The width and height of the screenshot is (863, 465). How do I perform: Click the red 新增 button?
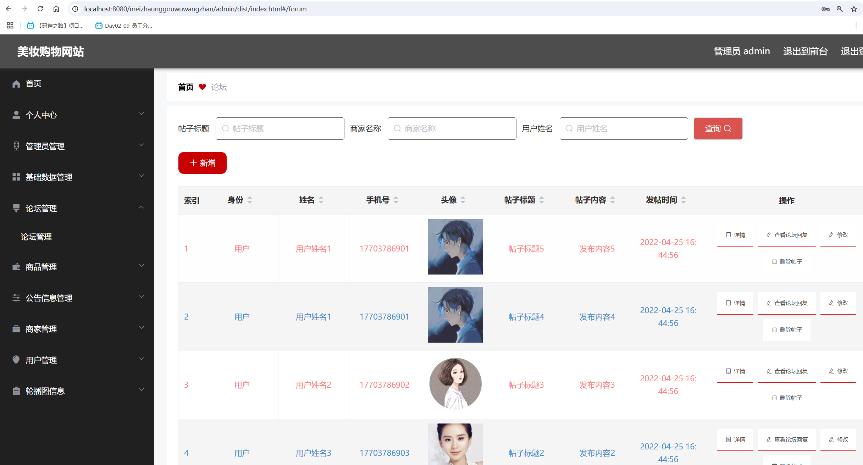click(202, 163)
